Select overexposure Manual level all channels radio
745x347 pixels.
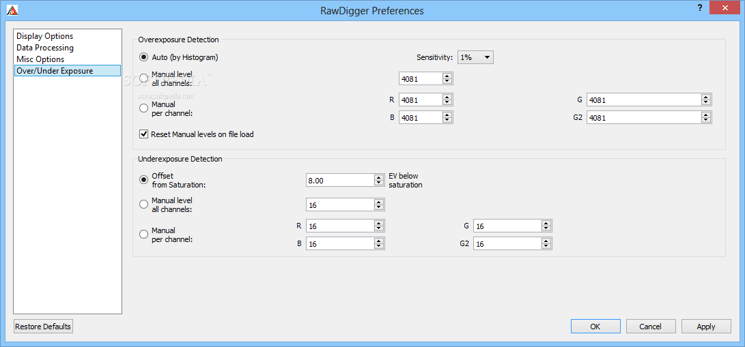coord(144,78)
